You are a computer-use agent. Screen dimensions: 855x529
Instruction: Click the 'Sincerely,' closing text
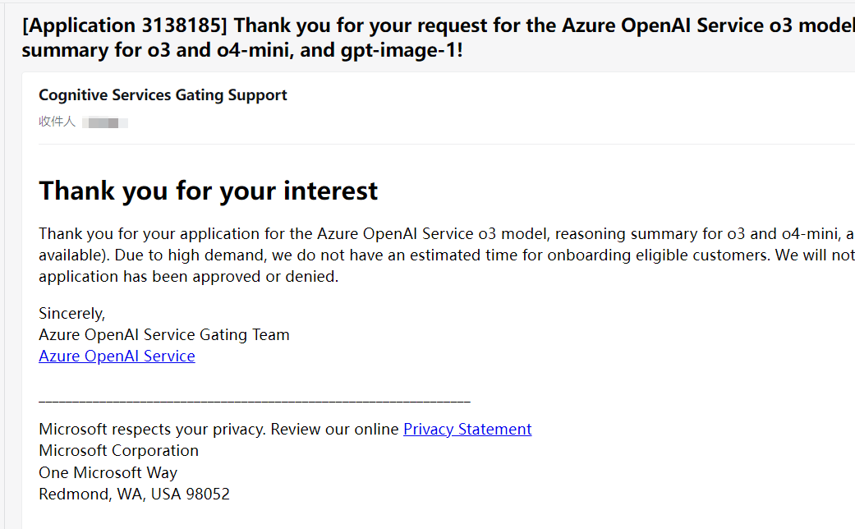(x=72, y=314)
